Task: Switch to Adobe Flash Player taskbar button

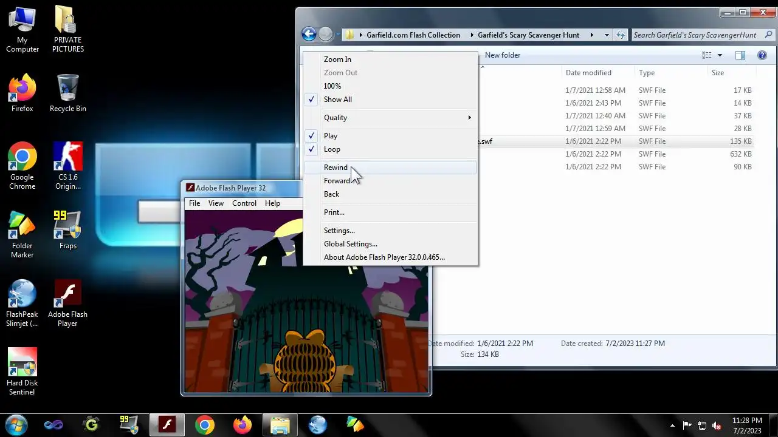Action: 167,425
